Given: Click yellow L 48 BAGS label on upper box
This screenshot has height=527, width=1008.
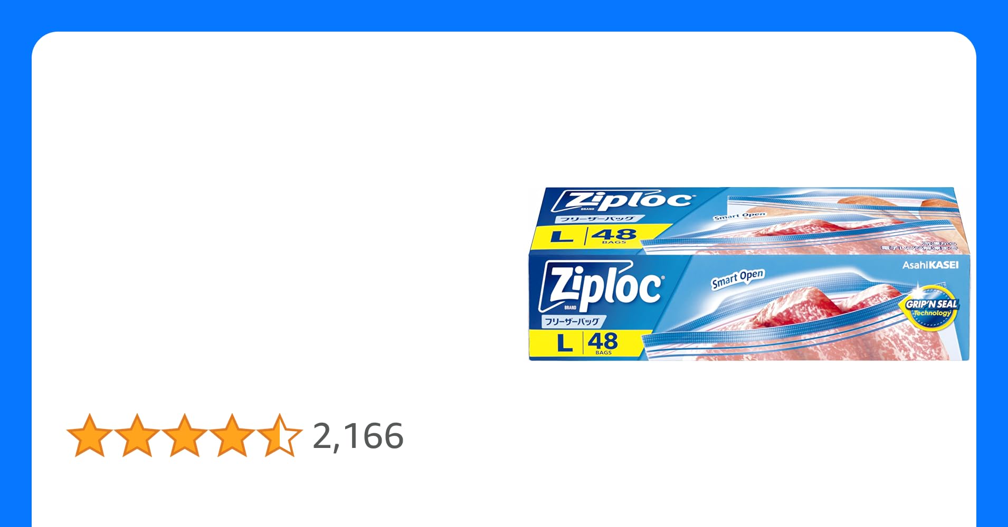Looking at the screenshot, I should pyautogui.click(x=596, y=235).
